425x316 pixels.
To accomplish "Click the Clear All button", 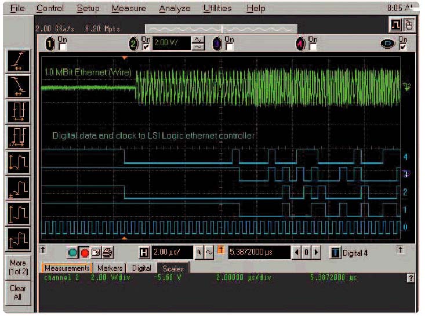I will coord(18,293).
